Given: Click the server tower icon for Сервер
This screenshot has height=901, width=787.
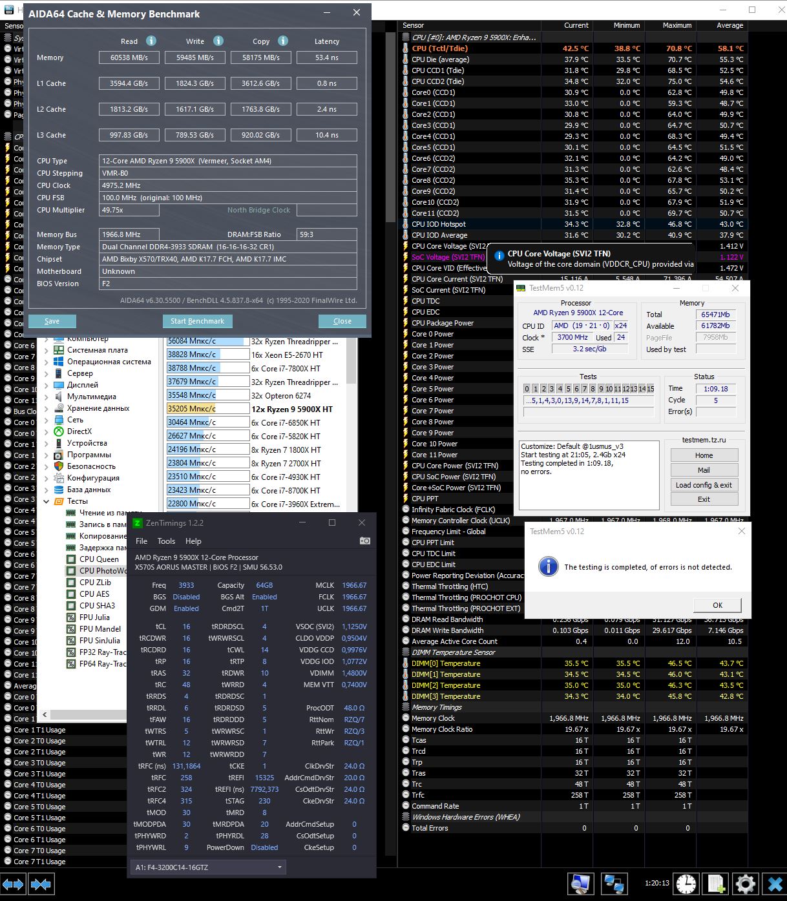Looking at the screenshot, I should [59, 373].
